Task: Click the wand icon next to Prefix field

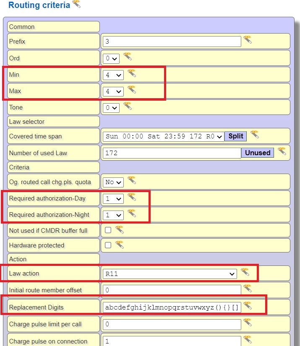Action: pos(248,40)
